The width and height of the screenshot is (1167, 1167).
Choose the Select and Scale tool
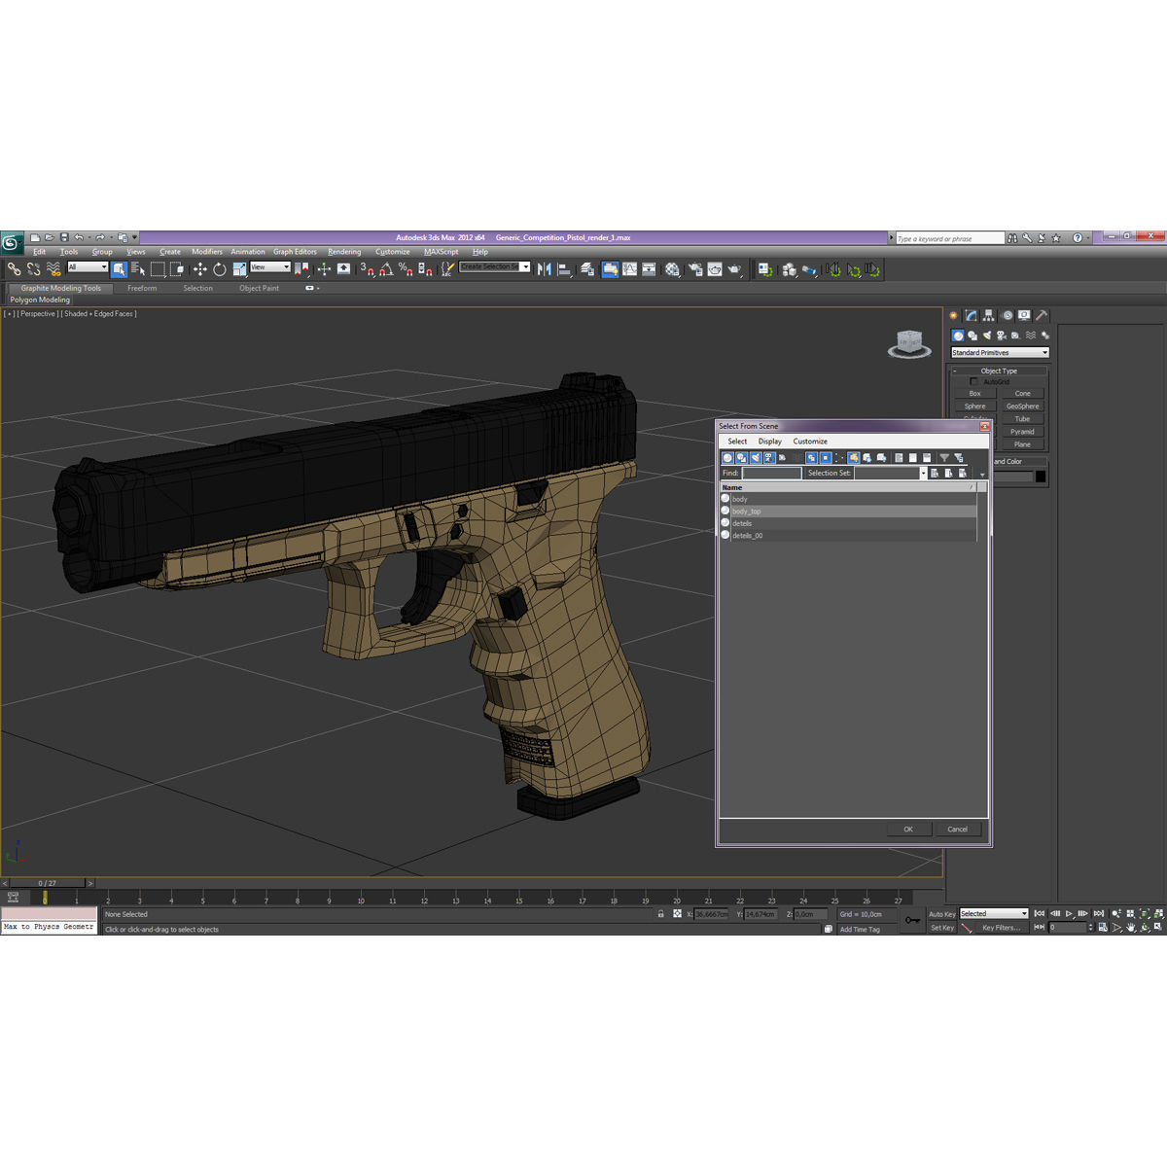239,269
